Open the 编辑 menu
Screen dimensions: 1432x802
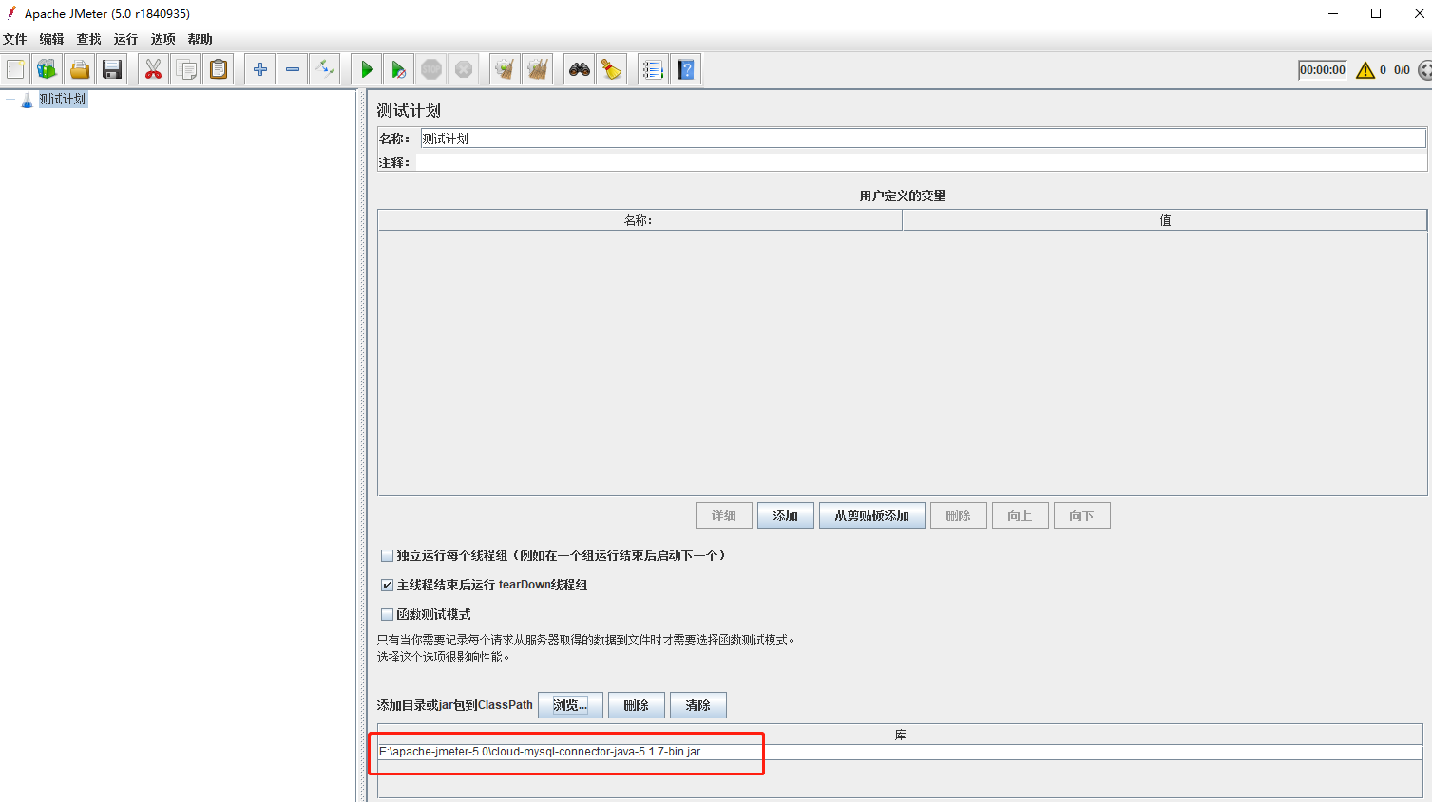point(51,39)
